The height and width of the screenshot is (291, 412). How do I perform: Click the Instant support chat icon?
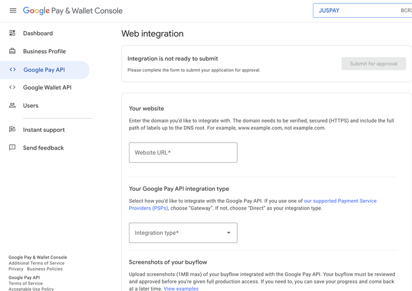pos(12,129)
